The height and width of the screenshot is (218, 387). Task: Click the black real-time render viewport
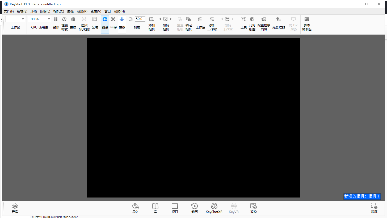pos(193,118)
